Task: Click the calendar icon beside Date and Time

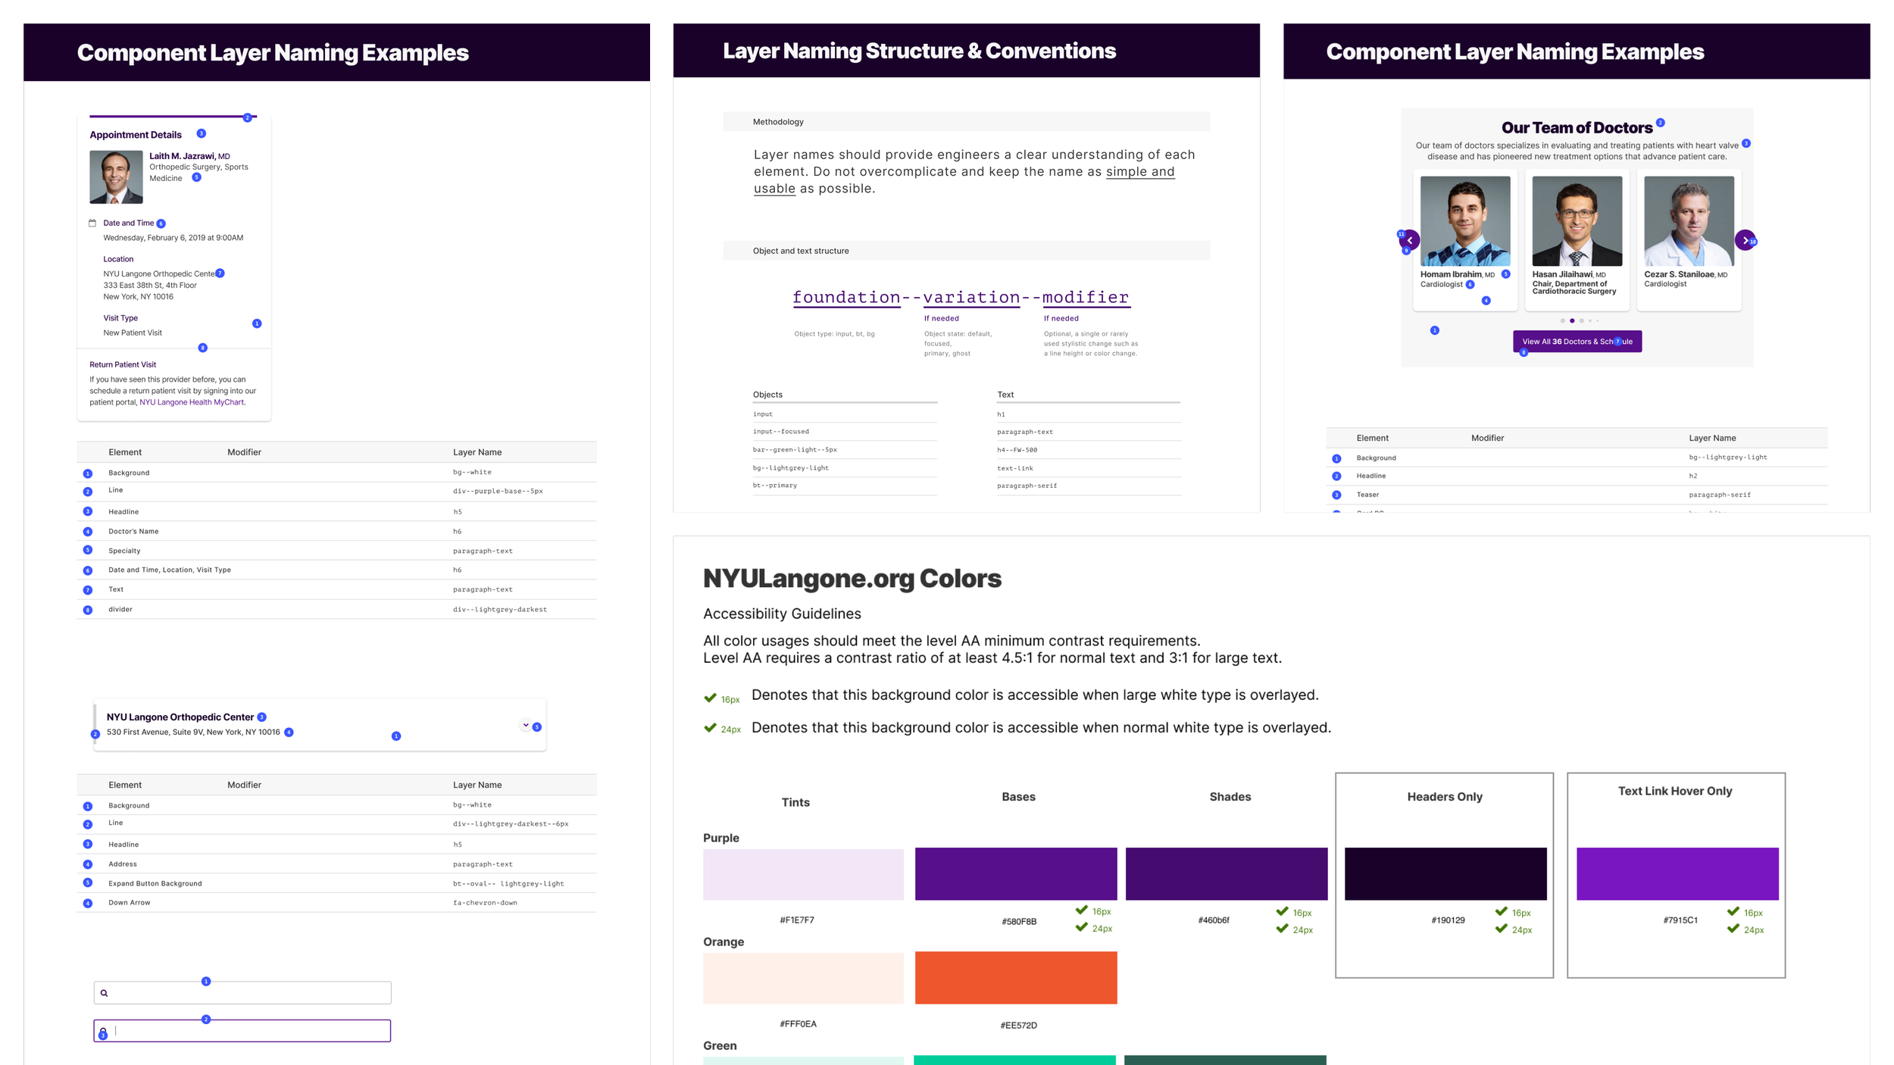Action: pos(92,223)
